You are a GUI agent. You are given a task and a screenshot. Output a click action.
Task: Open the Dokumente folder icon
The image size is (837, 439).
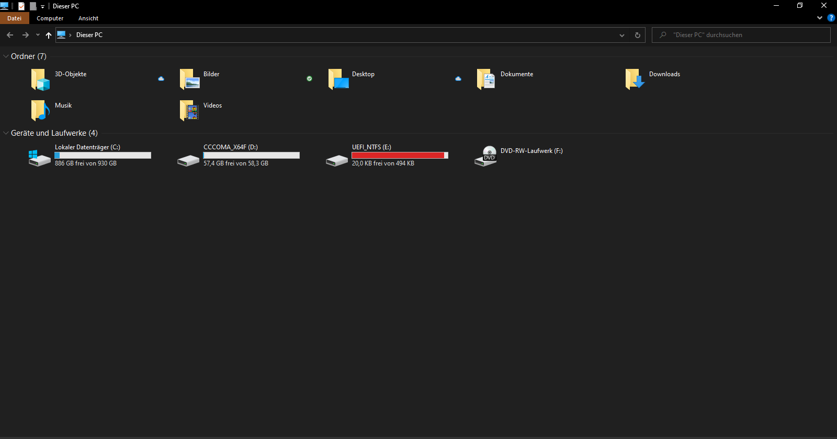[x=486, y=79]
